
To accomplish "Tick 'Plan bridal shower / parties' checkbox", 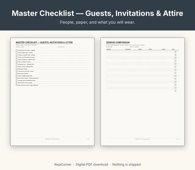I will click(16, 78).
